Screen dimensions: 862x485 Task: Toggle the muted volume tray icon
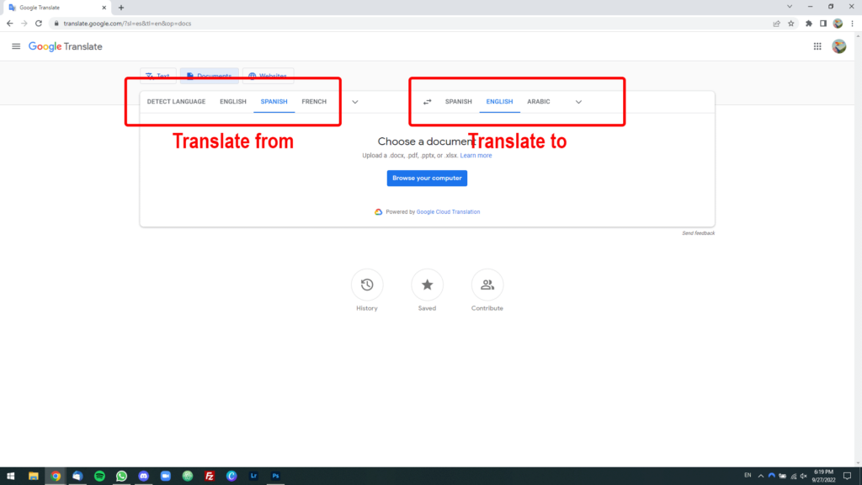[x=803, y=477]
